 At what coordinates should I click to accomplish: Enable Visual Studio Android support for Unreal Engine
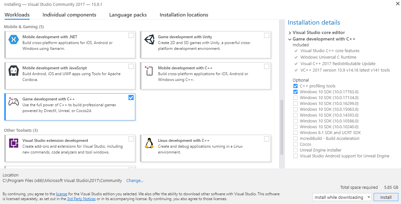[295, 156]
